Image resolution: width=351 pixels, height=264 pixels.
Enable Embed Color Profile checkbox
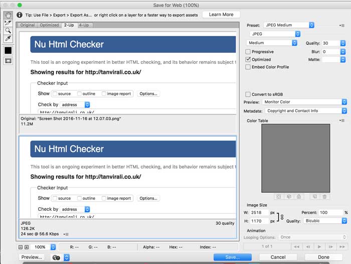point(248,67)
